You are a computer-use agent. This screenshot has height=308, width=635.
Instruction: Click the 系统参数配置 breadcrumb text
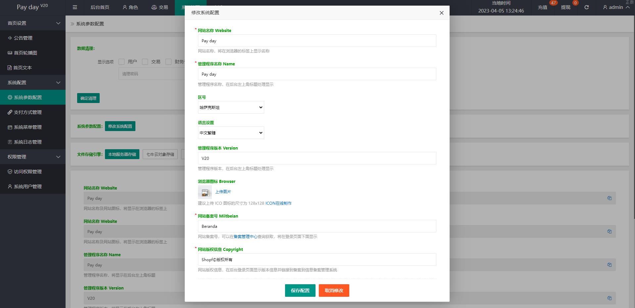[90, 24]
